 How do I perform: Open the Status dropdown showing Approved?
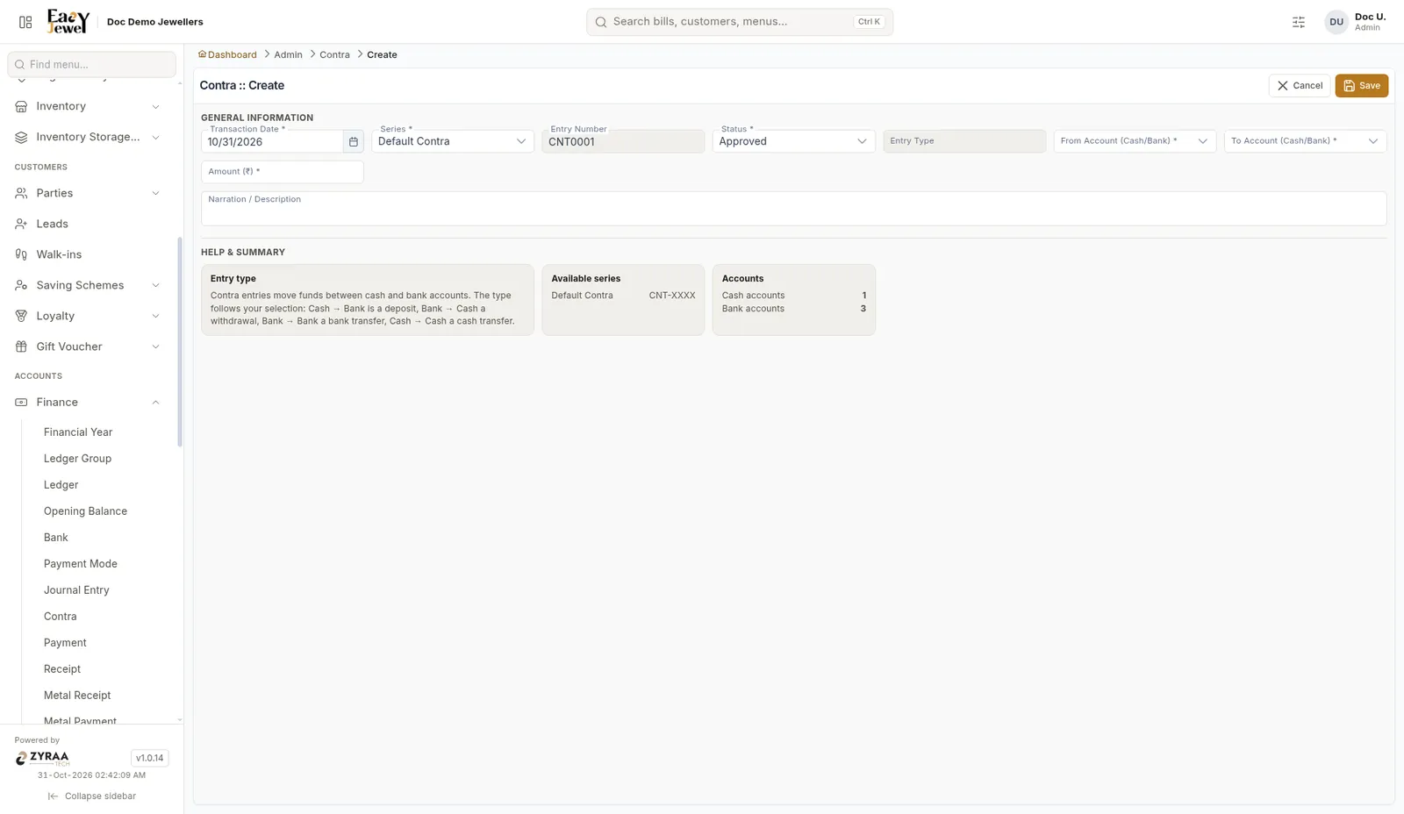coord(793,141)
